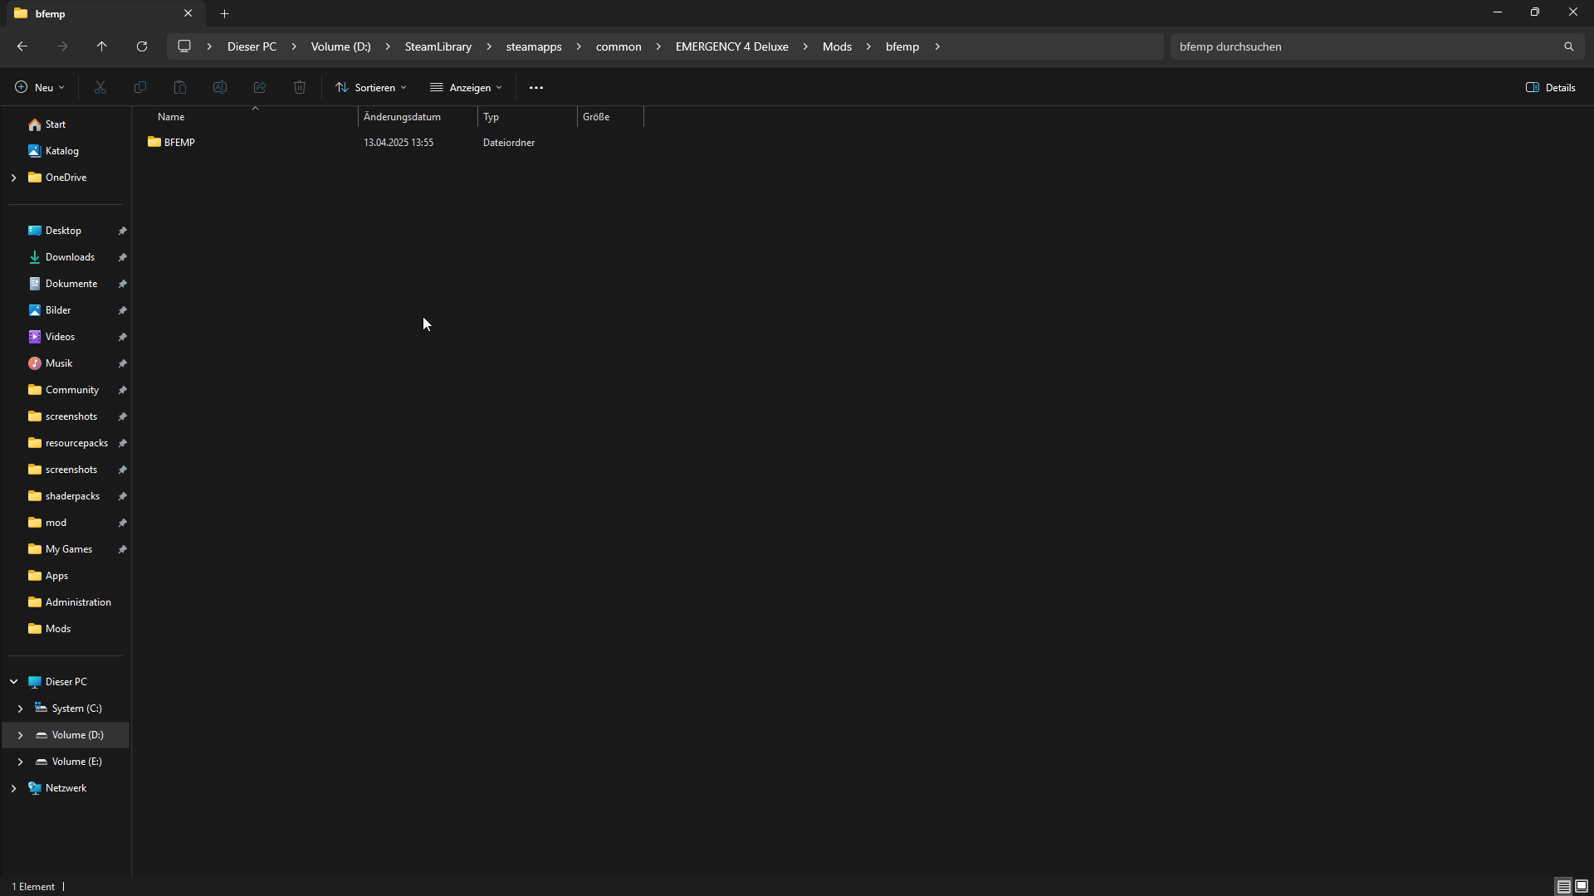Click the Mods breadcrumb segment
Viewport: 1594px width, 896px height.
click(837, 46)
